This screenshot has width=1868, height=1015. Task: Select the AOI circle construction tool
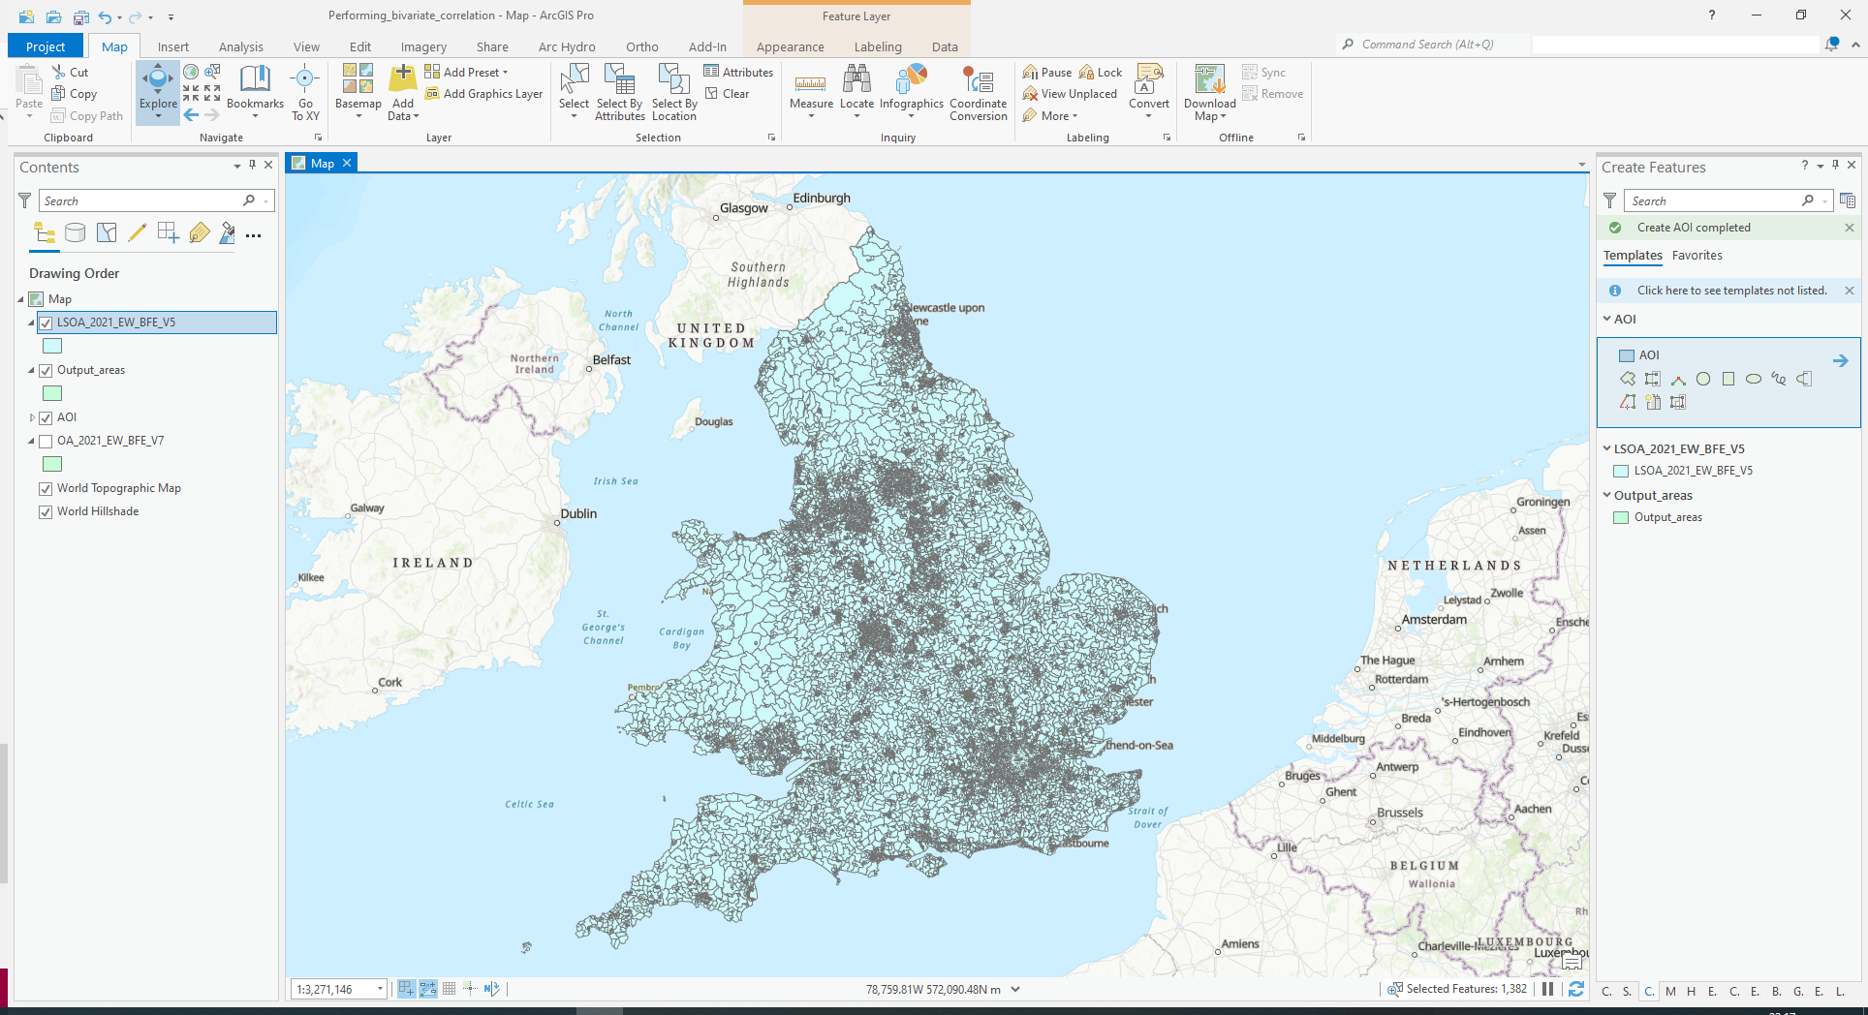click(1704, 380)
